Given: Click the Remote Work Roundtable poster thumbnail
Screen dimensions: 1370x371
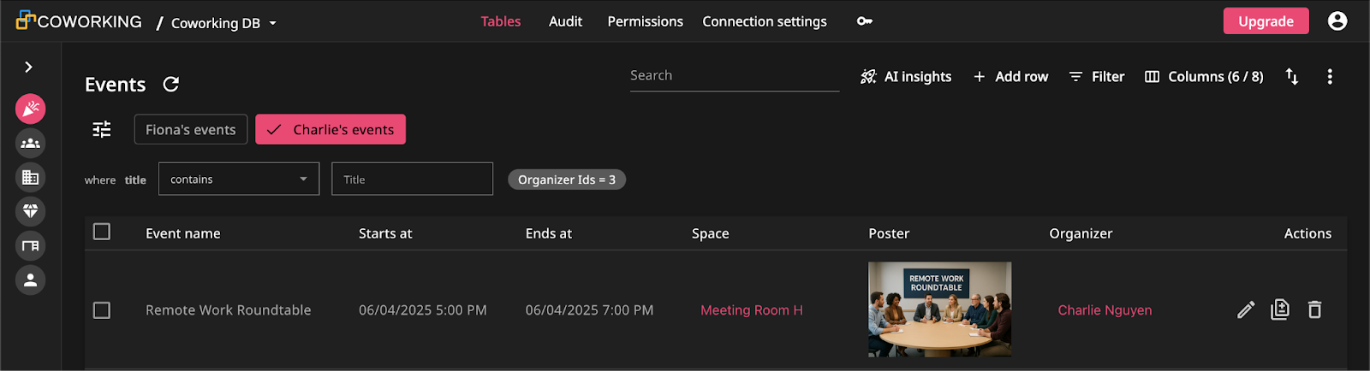Looking at the screenshot, I should click(x=939, y=309).
